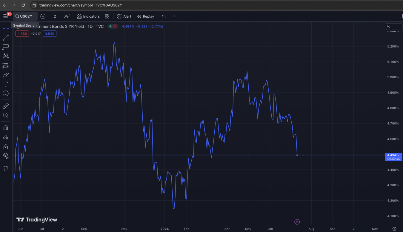Screen dimensions: 403x232
Task: Click the tradingview.com URL address bar
Action: click(x=81, y=5)
